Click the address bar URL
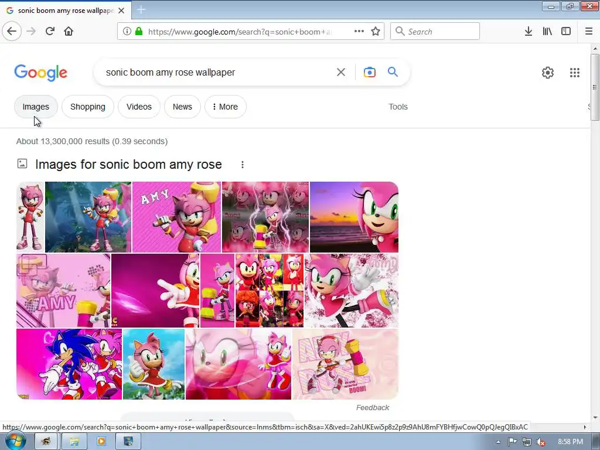 240,32
